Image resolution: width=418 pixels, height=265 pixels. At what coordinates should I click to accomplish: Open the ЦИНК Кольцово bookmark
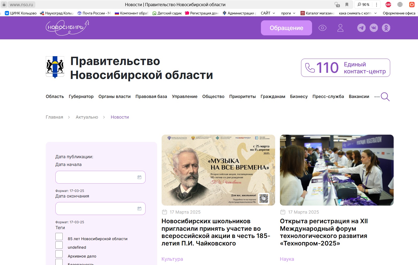point(21,13)
